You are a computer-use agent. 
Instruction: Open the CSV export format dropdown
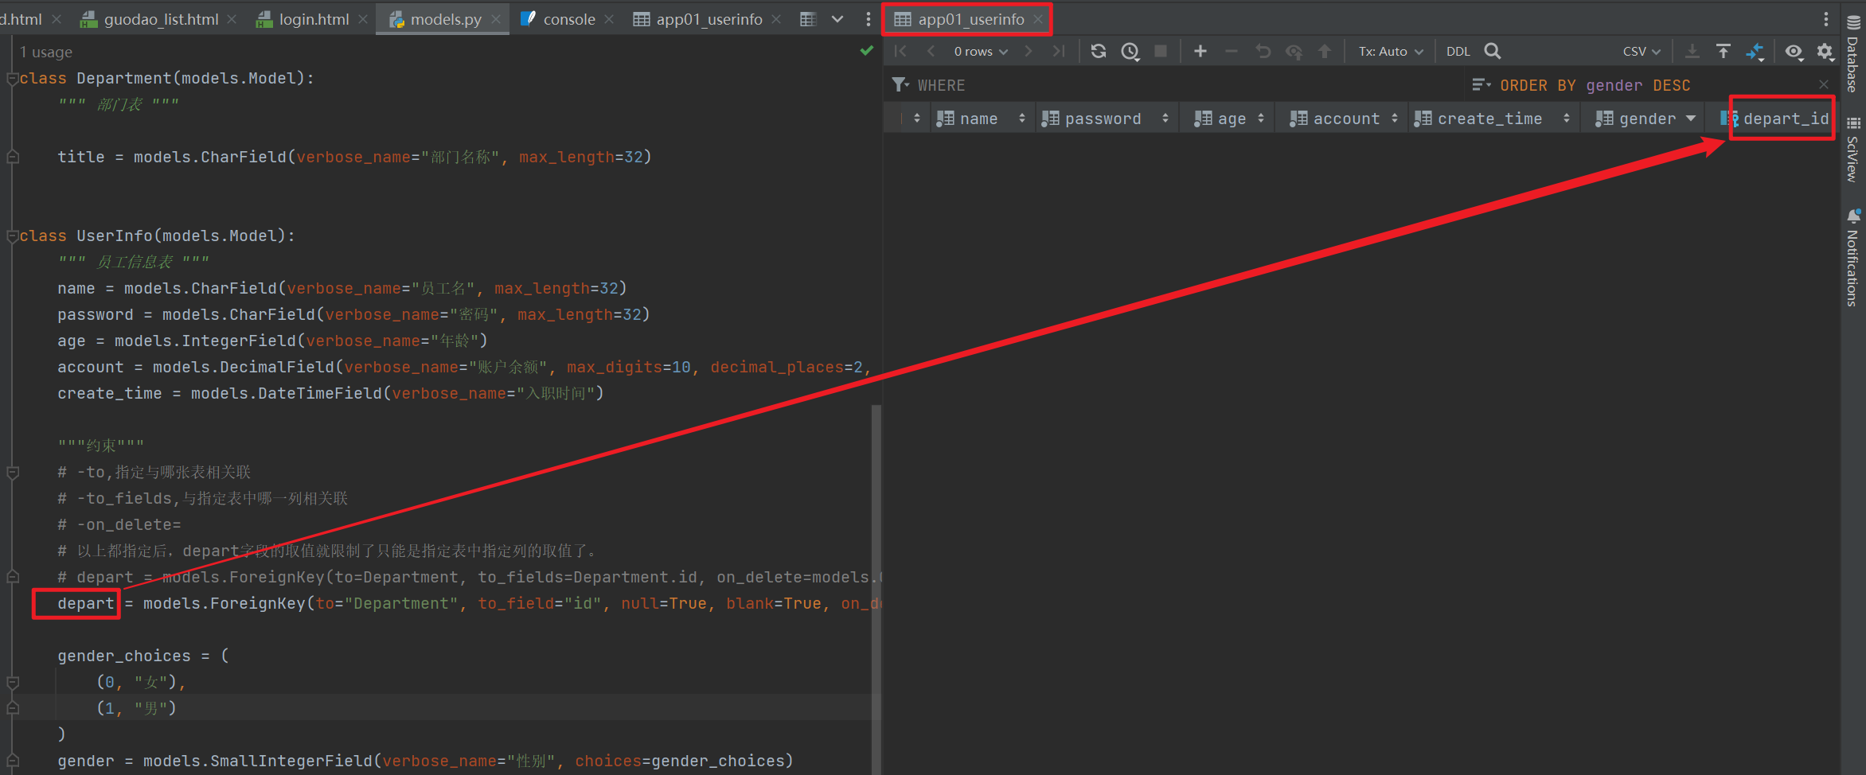(x=1641, y=52)
